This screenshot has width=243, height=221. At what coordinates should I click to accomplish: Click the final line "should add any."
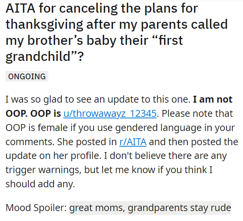pyautogui.click(x=40, y=184)
